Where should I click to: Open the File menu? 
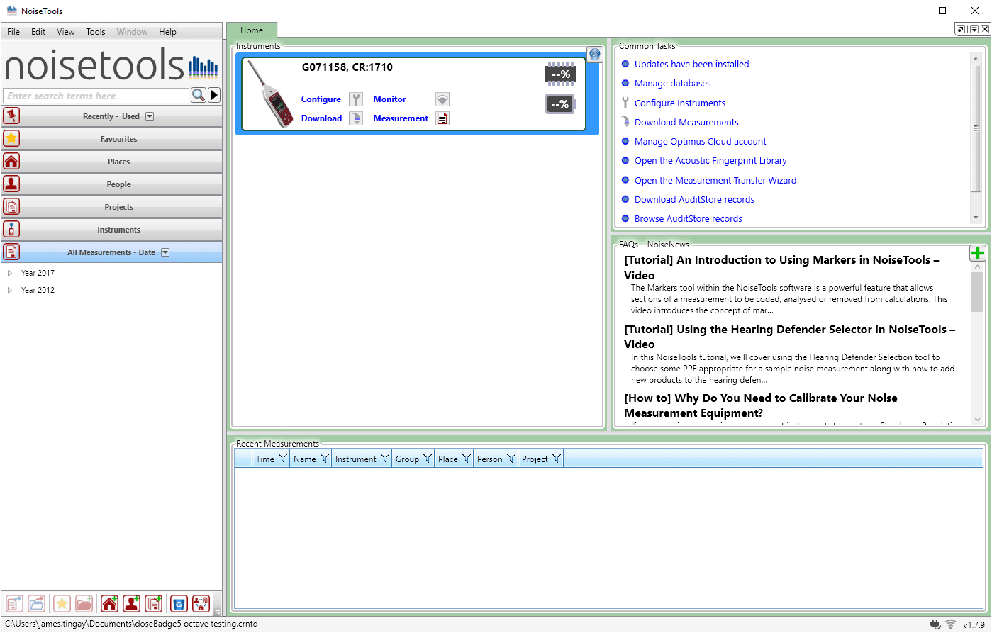point(13,32)
